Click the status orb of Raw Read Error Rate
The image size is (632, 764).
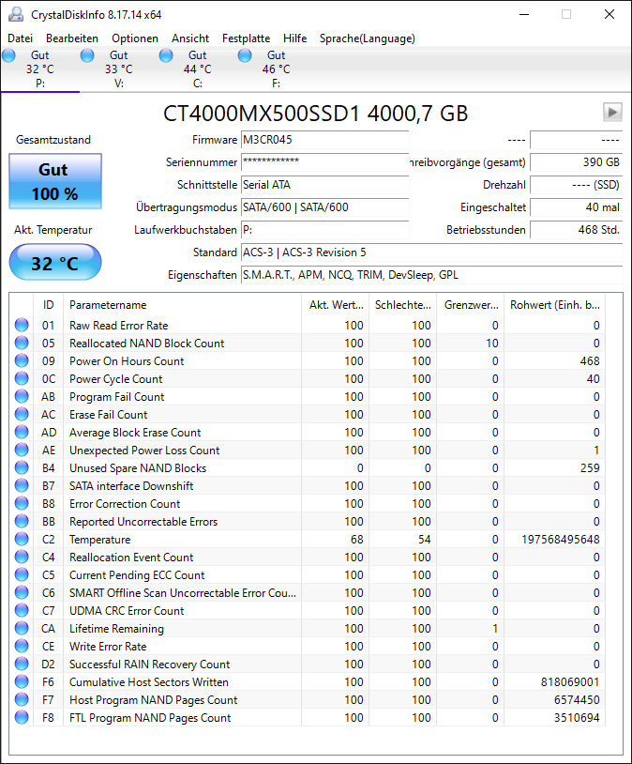(x=22, y=325)
